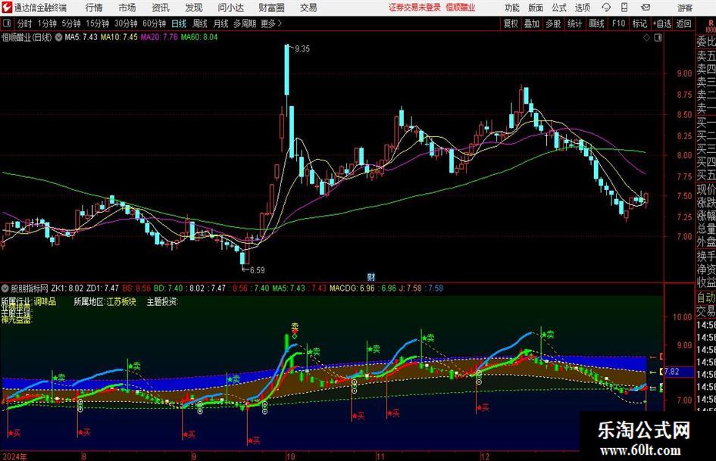Click the MA5: 7.43 indicator label
This screenshot has height=461, width=716.
coord(81,37)
